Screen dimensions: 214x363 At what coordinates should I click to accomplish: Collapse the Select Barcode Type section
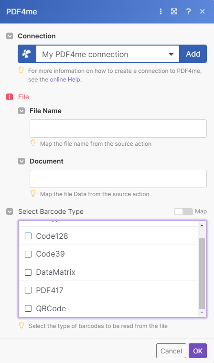[x=10, y=211]
